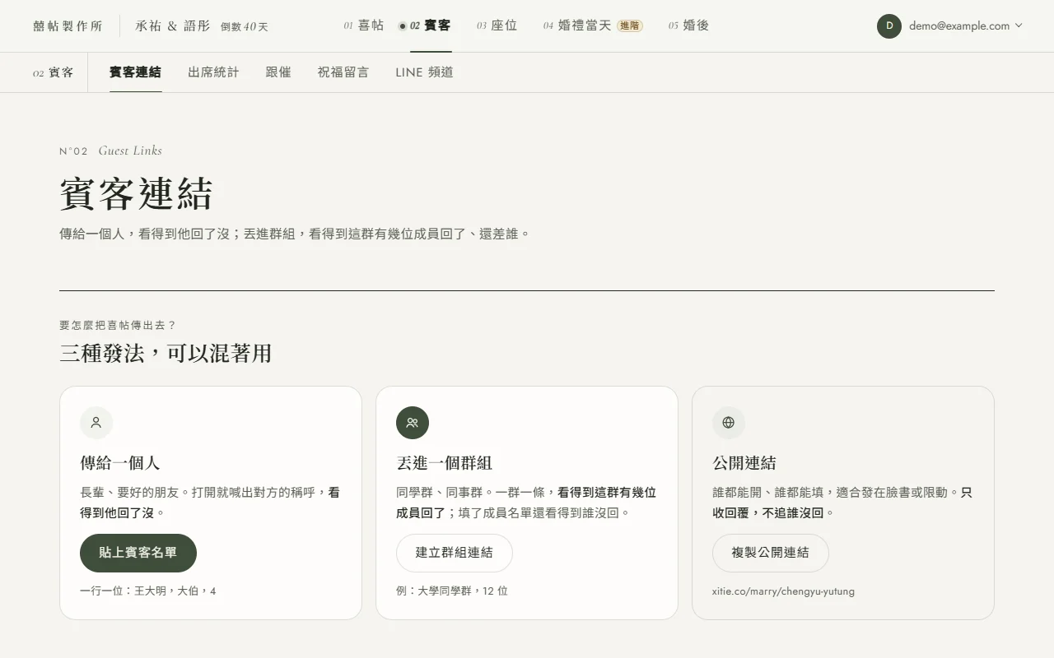Viewport: 1054px width, 658px height.
Task: Click the 倒數 40 天 countdown text
Action: 245,27
